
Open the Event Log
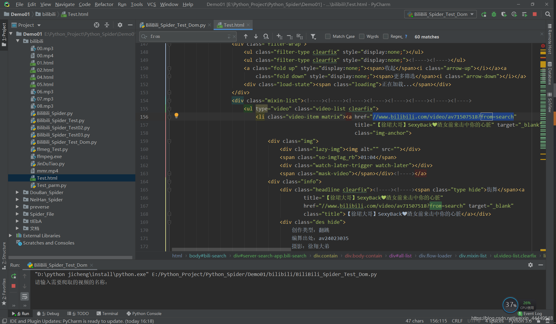[x=530, y=313]
